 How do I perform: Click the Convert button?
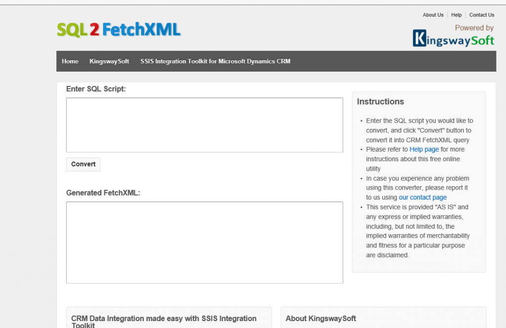[x=83, y=164]
